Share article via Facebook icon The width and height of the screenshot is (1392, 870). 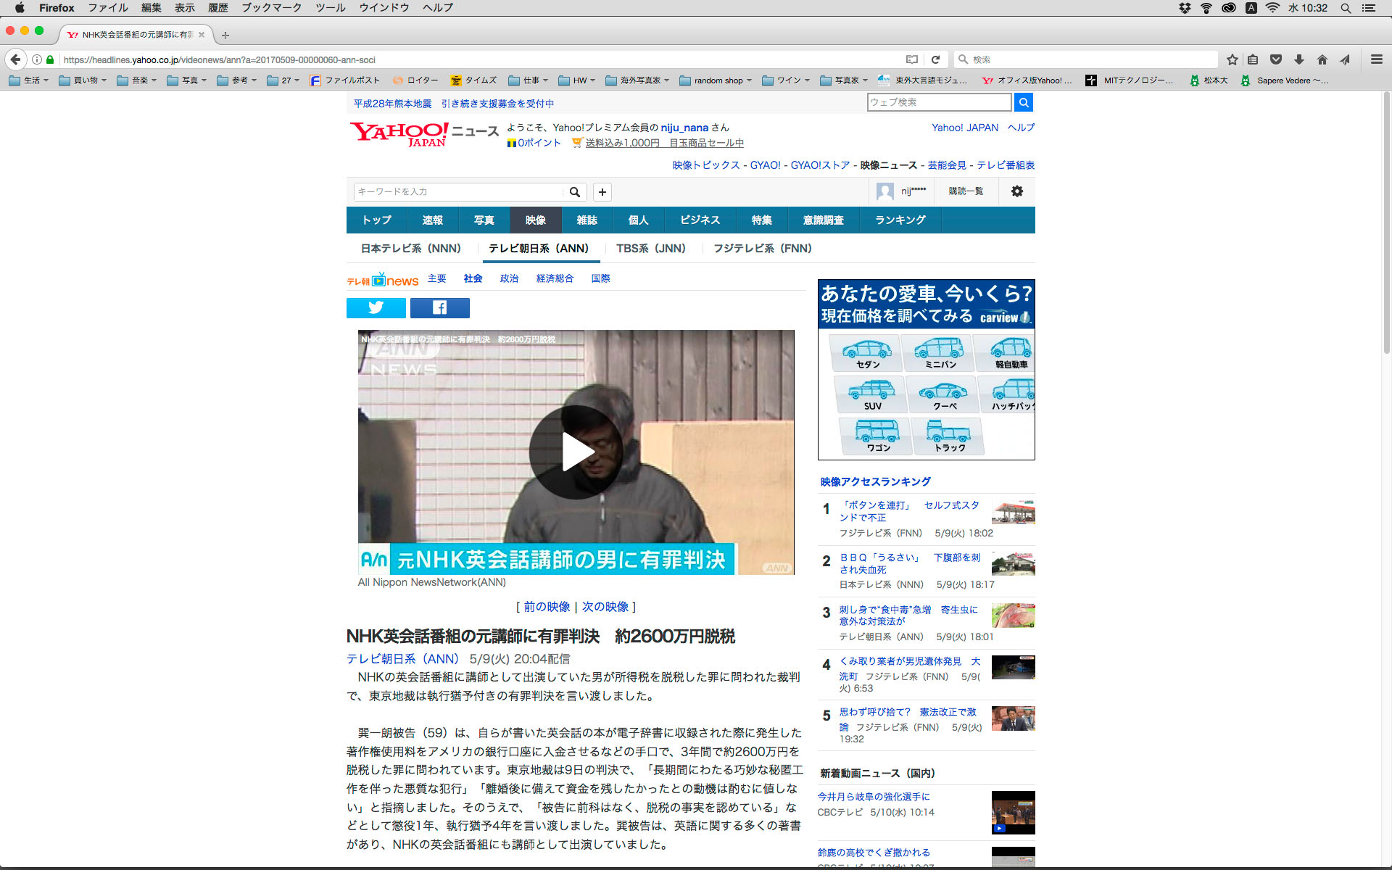click(439, 308)
